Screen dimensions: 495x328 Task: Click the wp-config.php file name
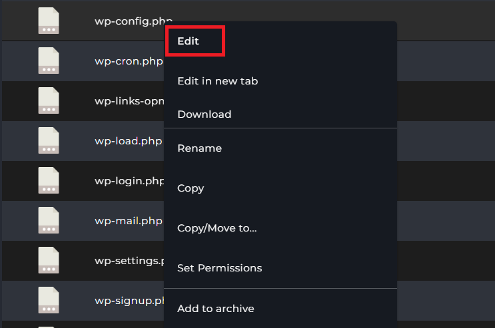pos(129,21)
